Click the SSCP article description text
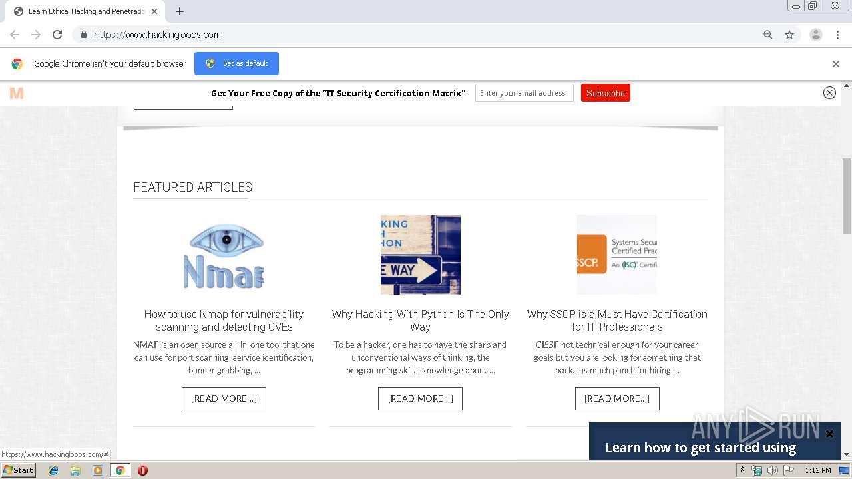 click(617, 357)
